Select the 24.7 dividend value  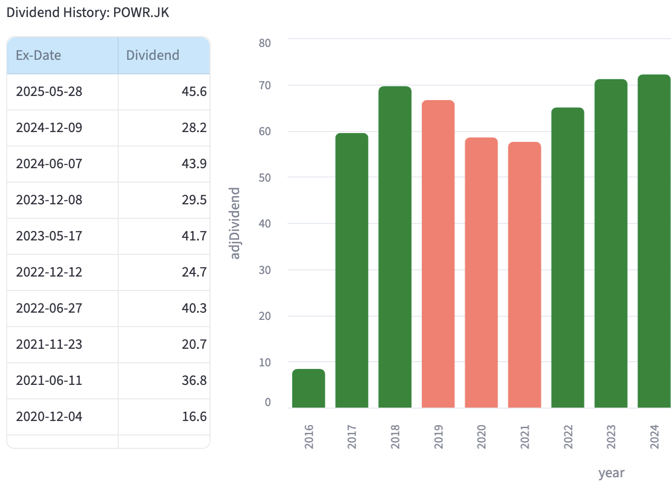164,272
